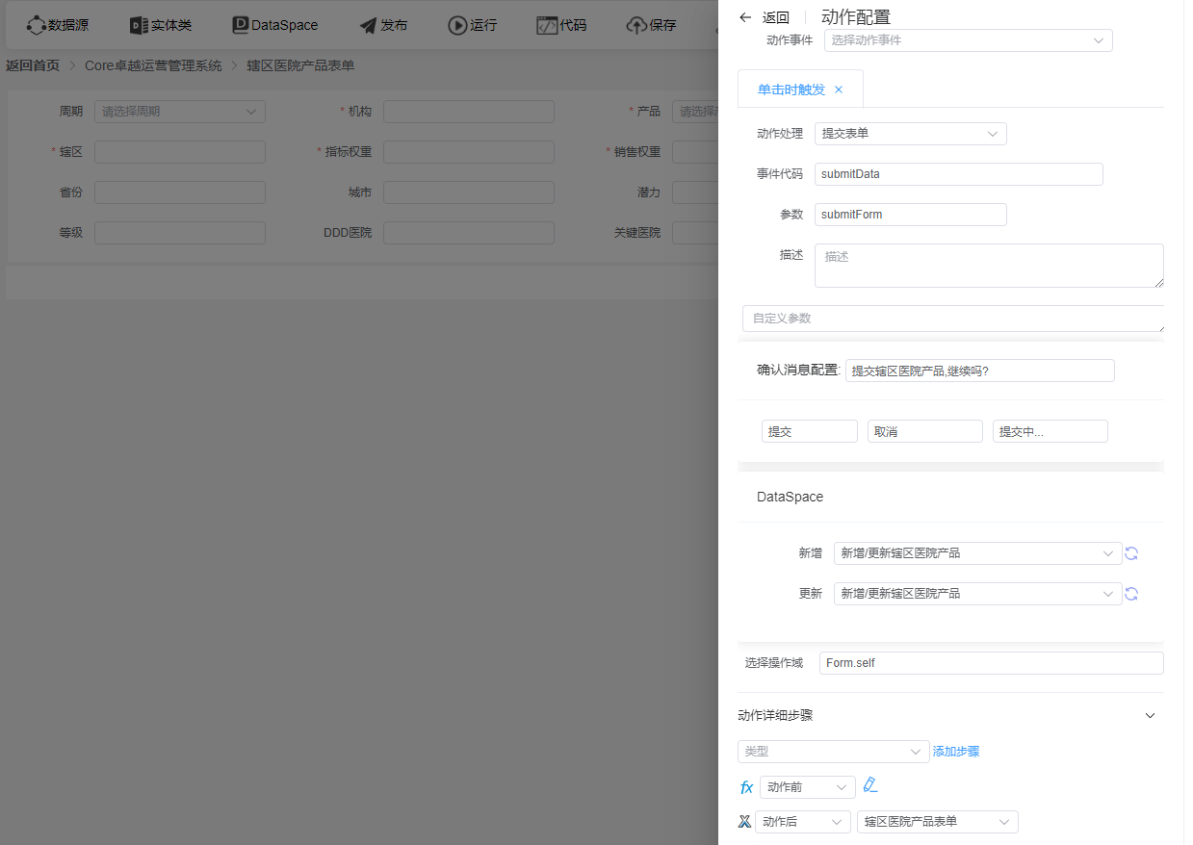Image resolution: width=1193 pixels, height=845 pixels.
Task: Click the 参数 submitForm field
Action: (911, 215)
